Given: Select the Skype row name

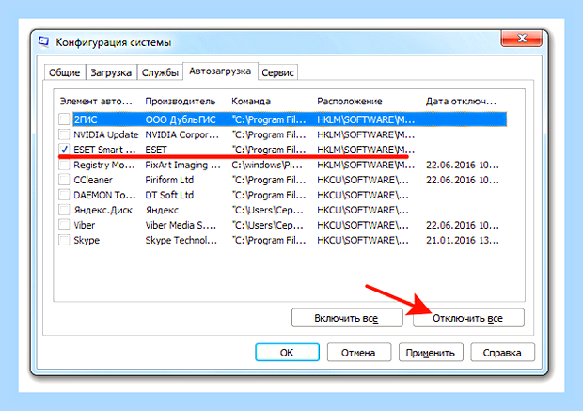Looking at the screenshot, I should pos(87,240).
